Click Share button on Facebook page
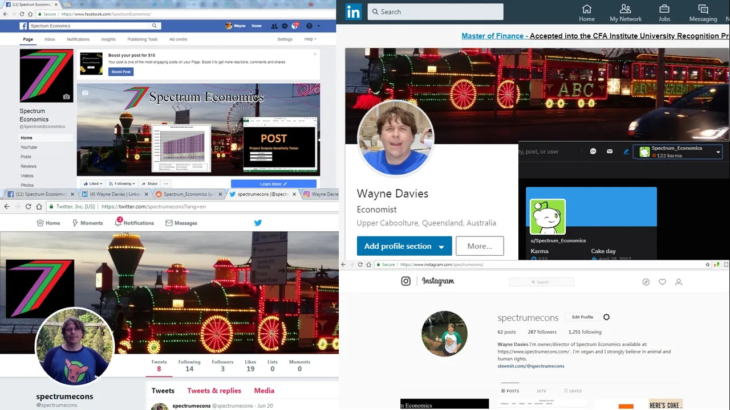 click(149, 184)
